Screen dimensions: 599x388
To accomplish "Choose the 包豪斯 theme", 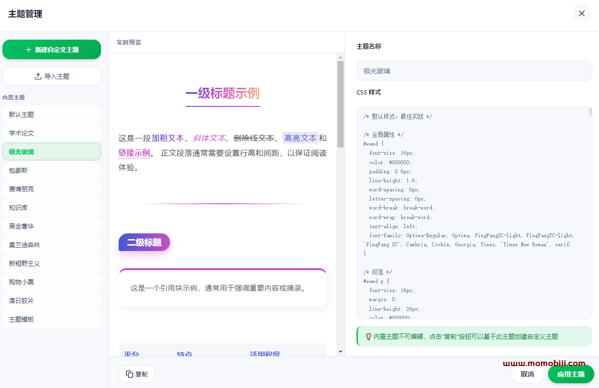I will 51,170.
